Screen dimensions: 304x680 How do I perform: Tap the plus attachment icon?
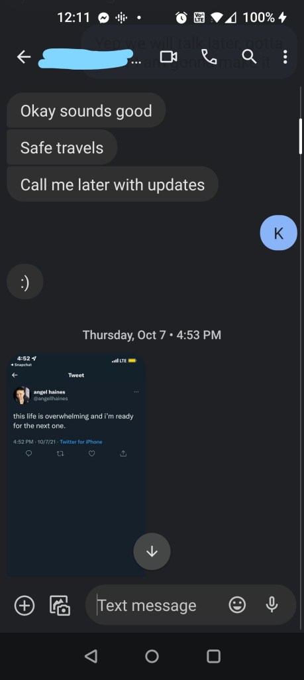(25, 606)
